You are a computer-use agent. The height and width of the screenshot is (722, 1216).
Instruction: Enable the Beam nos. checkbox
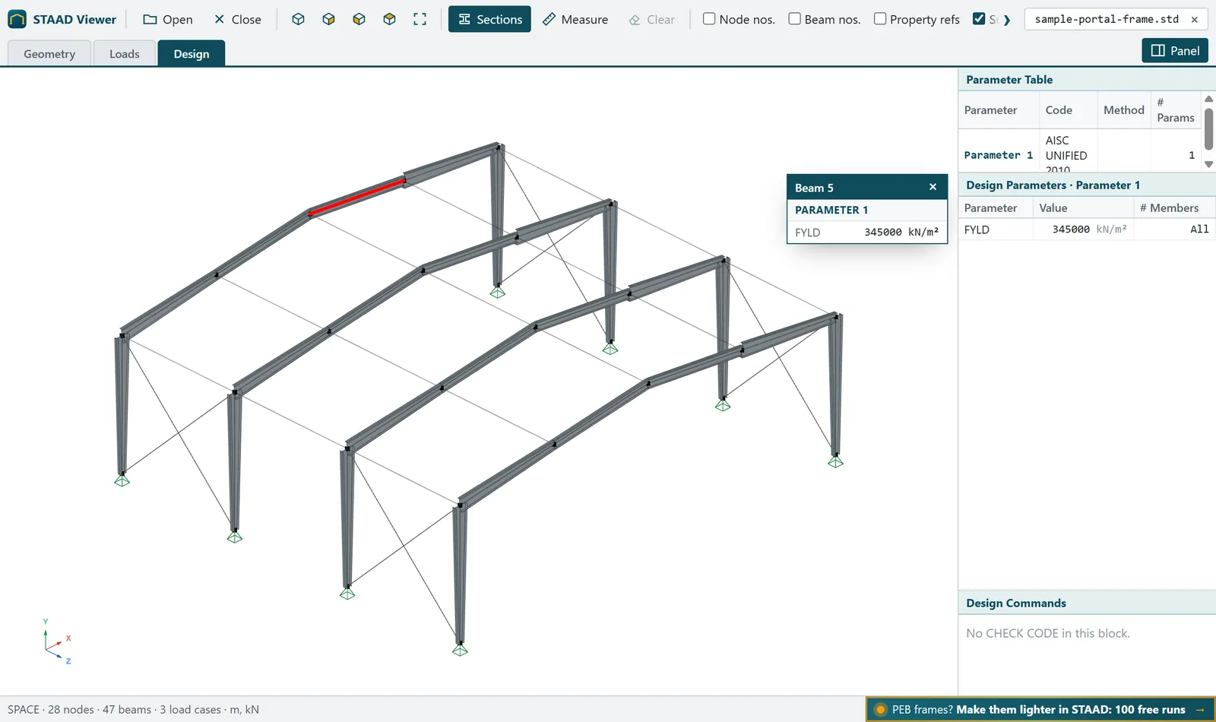[794, 19]
